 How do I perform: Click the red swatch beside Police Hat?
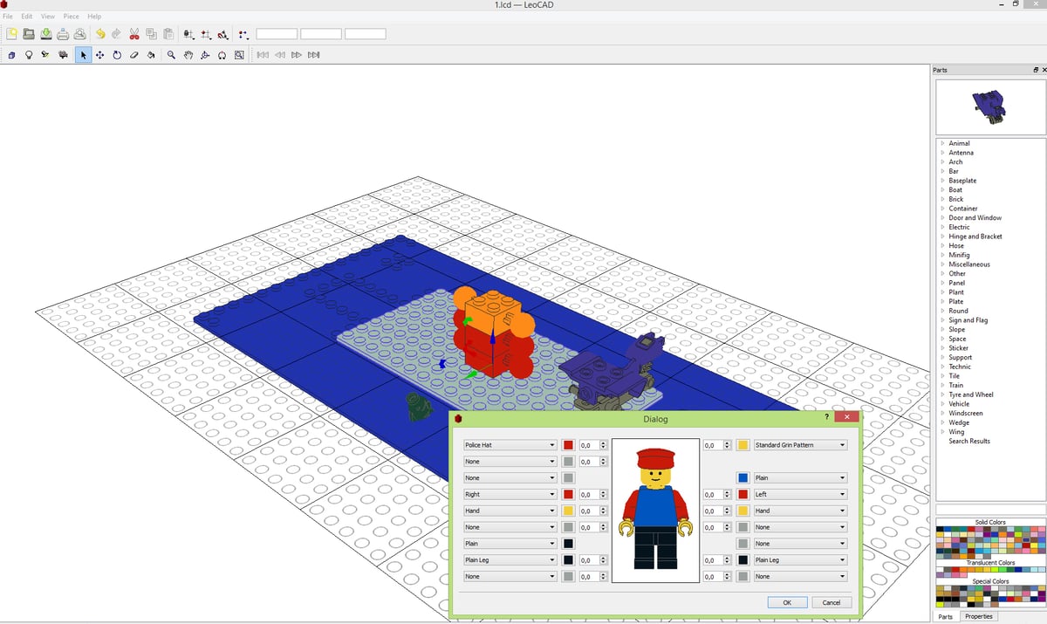569,445
